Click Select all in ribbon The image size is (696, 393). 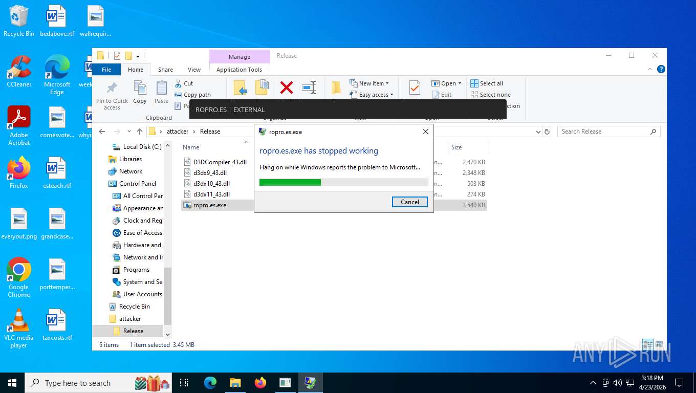click(487, 83)
